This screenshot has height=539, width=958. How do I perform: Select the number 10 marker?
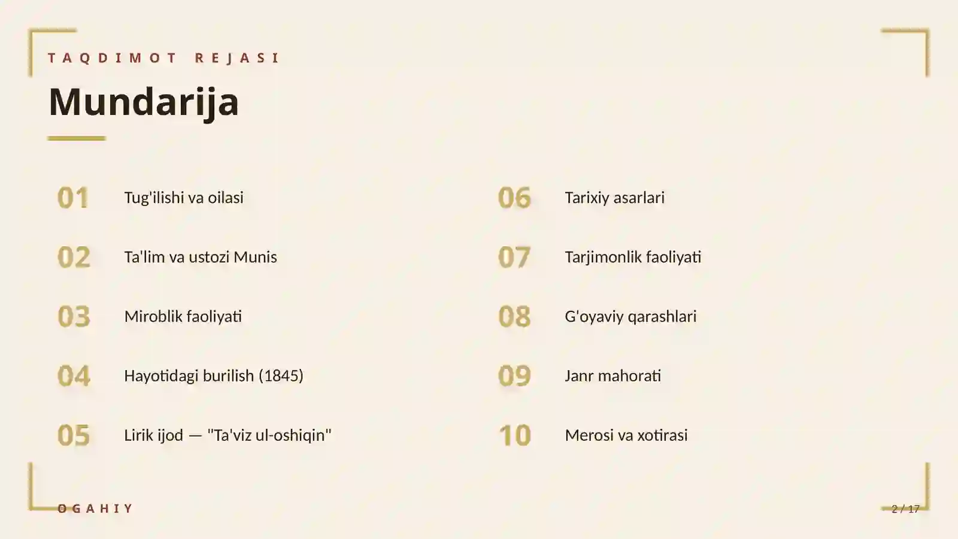pos(515,435)
